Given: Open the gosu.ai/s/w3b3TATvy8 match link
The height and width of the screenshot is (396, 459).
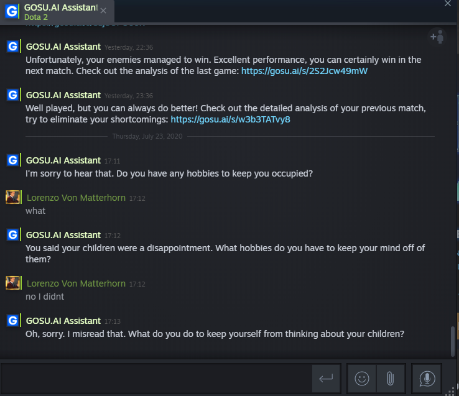Looking at the screenshot, I should coord(230,119).
